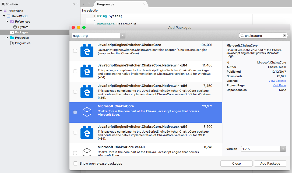Close the Solution pad
The height and width of the screenshot is (173, 292).
[77, 4]
